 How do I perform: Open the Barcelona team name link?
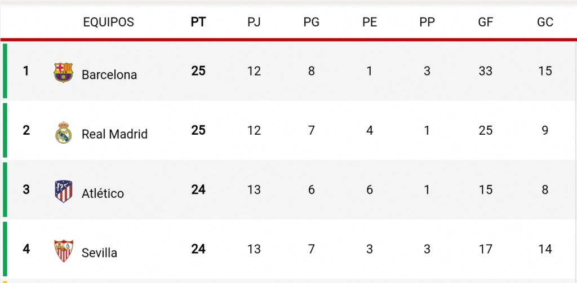(x=109, y=74)
